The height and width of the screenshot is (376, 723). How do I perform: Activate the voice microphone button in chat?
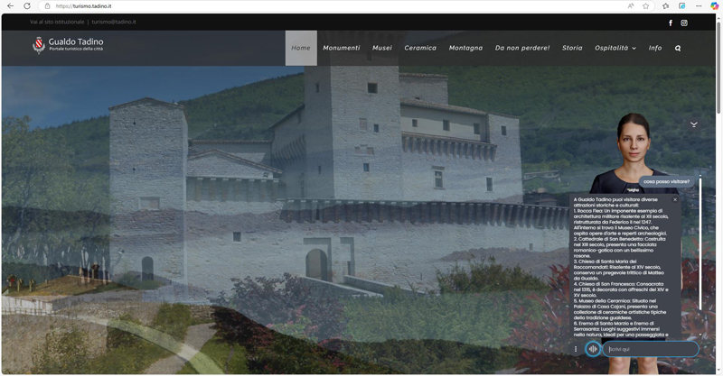pyautogui.click(x=593, y=349)
